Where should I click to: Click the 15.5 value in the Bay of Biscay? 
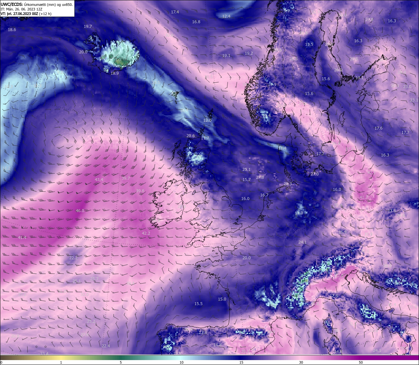coord(198,304)
